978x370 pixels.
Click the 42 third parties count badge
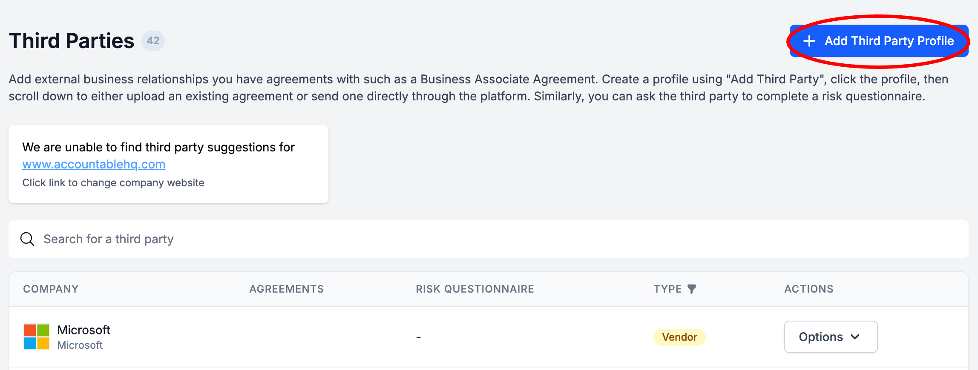(x=153, y=41)
